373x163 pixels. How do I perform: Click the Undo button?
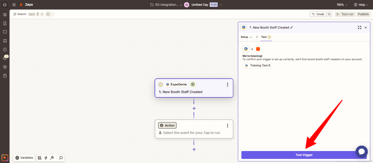point(318,14)
